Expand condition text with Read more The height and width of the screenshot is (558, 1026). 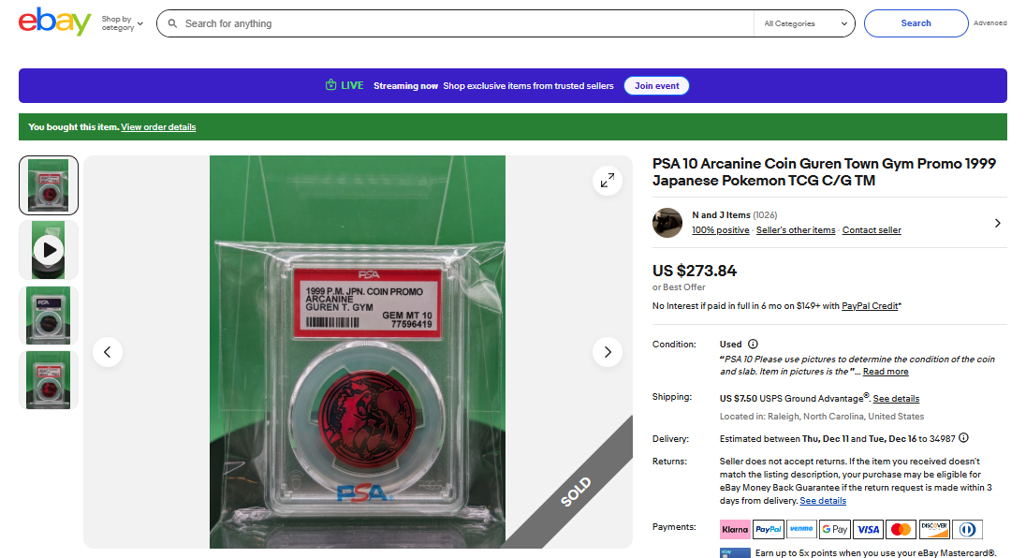(x=886, y=372)
